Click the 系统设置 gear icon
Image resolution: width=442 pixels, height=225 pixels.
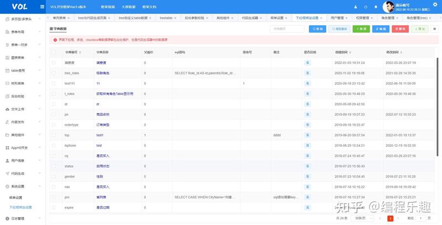click(7, 186)
